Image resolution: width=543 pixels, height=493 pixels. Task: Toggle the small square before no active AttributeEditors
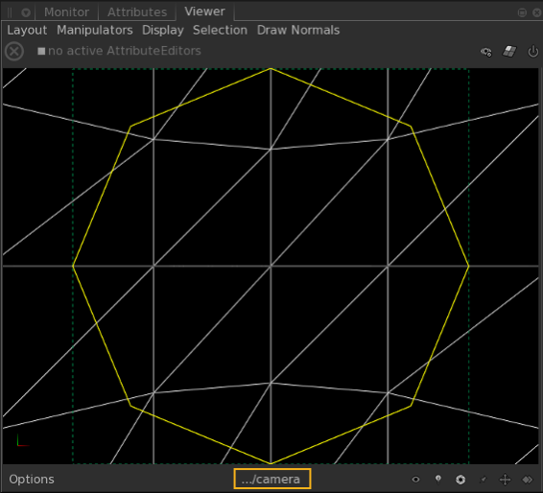click(x=41, y=51)
